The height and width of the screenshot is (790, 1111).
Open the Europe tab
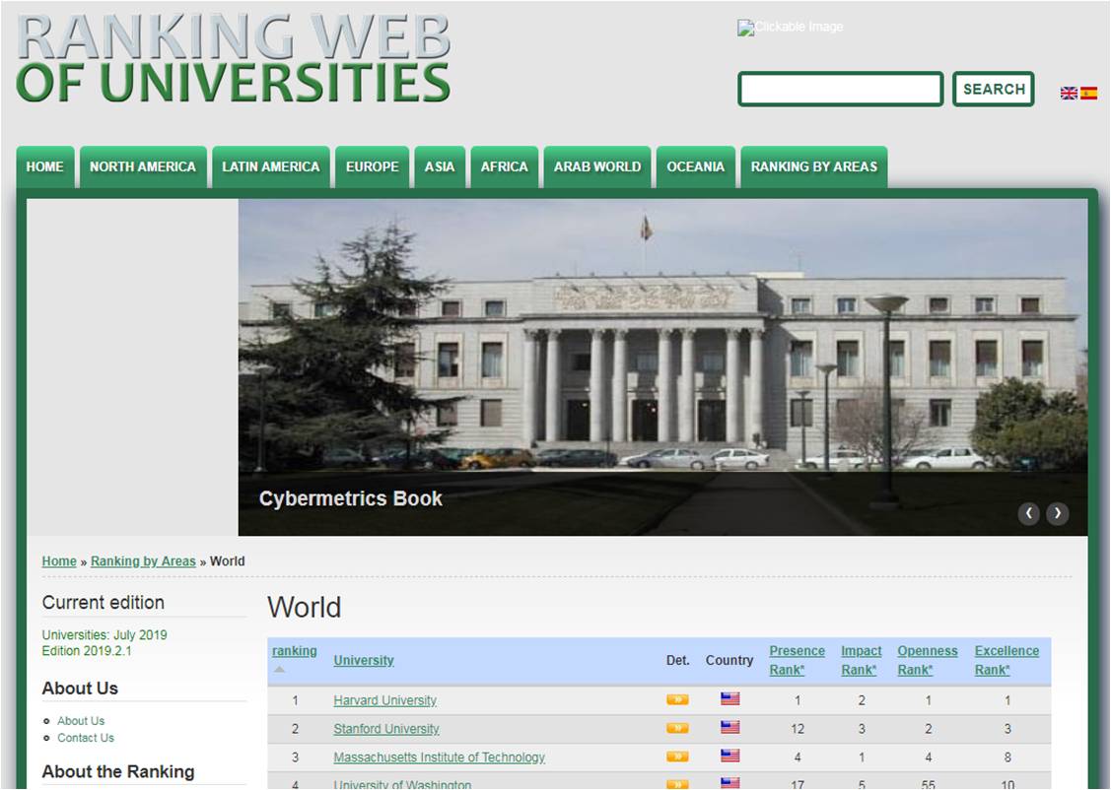(372, 167)
